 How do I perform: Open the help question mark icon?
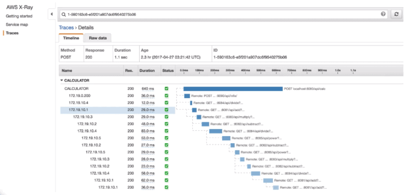[383, 15]
